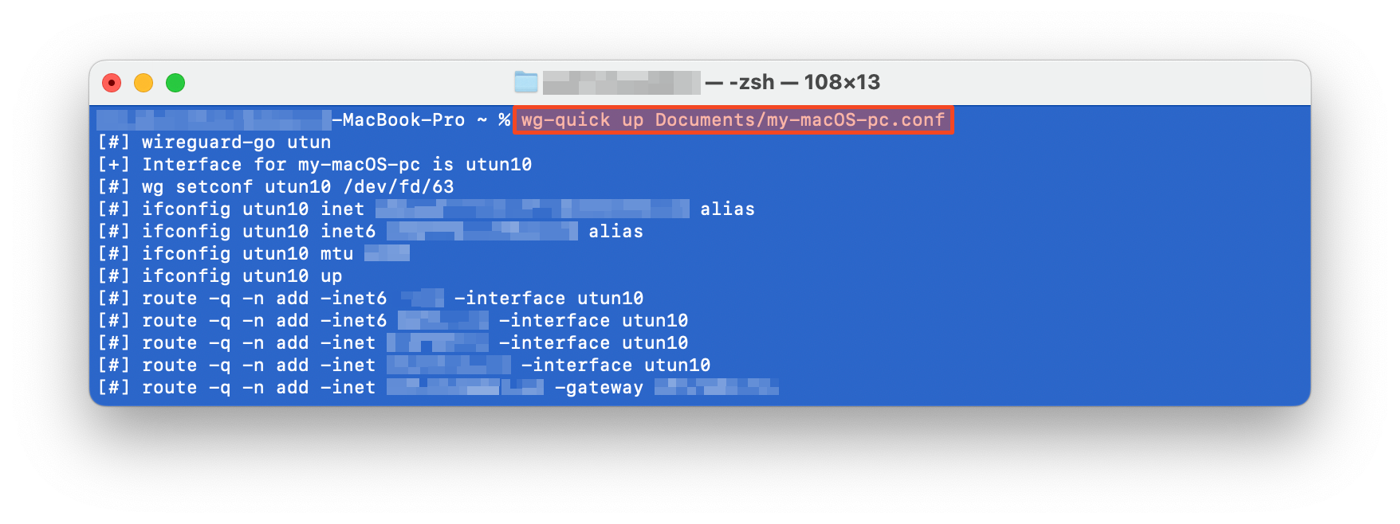1400x524 pixels.
Task: Click the second route add -inet interface line
Action: (403, 366)
